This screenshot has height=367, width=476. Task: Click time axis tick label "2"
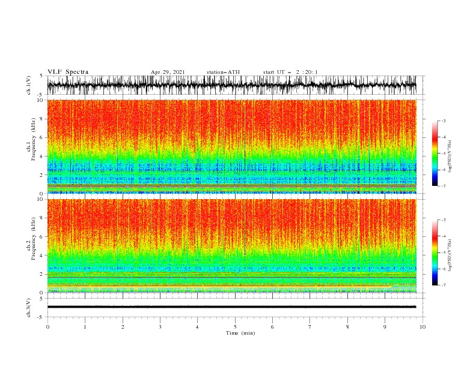(123, 327)
